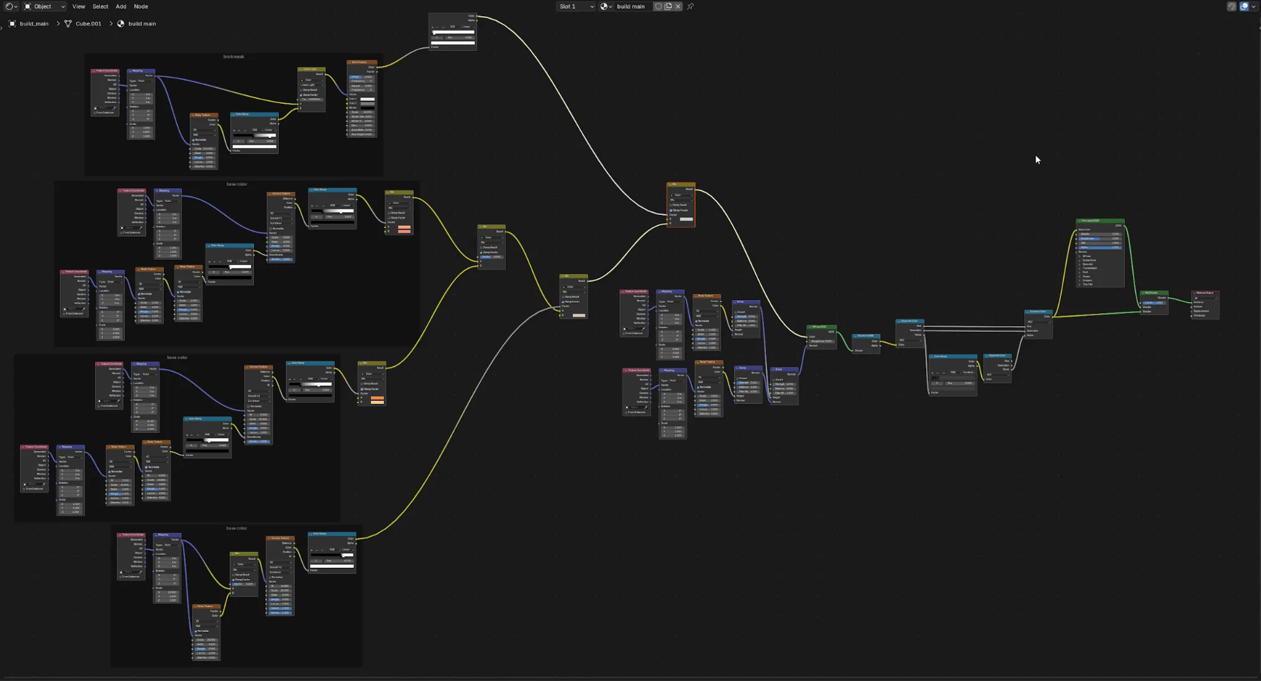Toggle Invert checkbox on upper Bump node
The width and height of the screenshot is (1261, 681).
(735, 313)
